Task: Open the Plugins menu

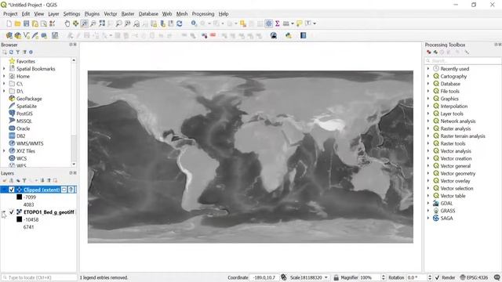Action: pyautogui.click(x=92, y=14)
